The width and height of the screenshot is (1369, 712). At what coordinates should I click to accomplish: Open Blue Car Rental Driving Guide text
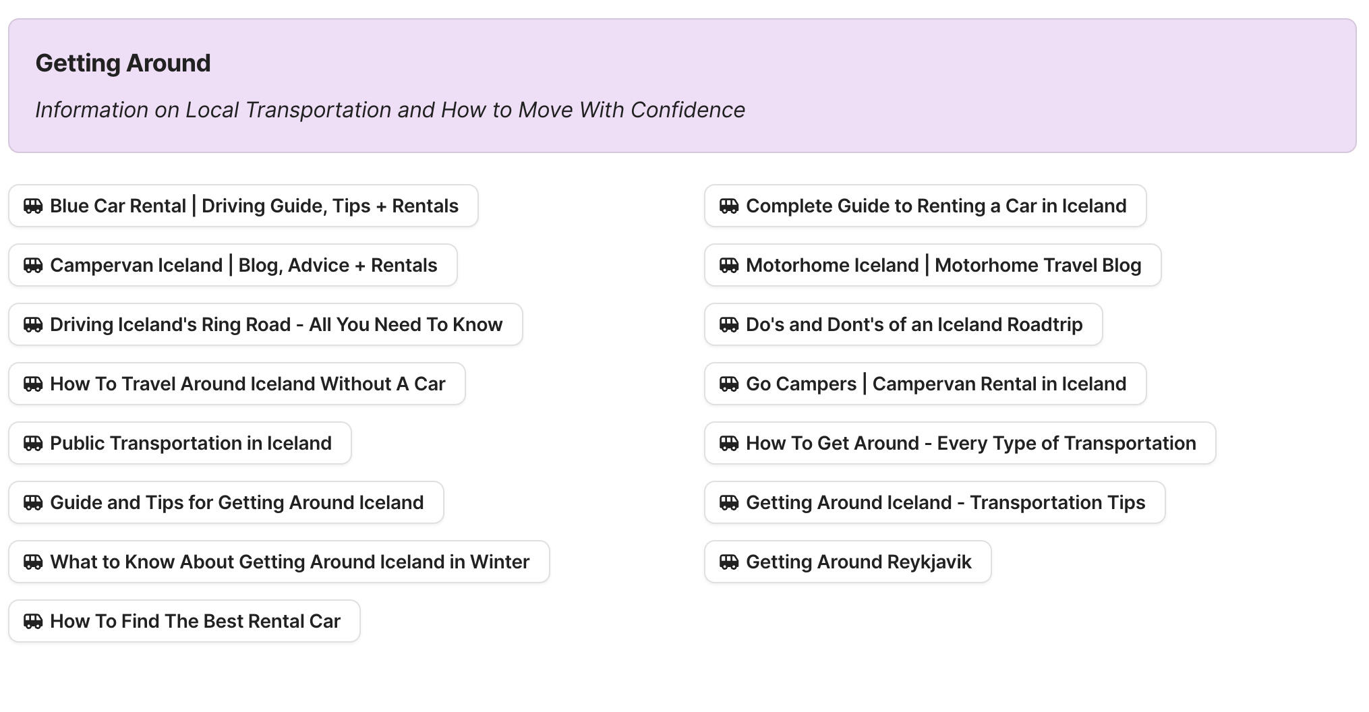254,206
